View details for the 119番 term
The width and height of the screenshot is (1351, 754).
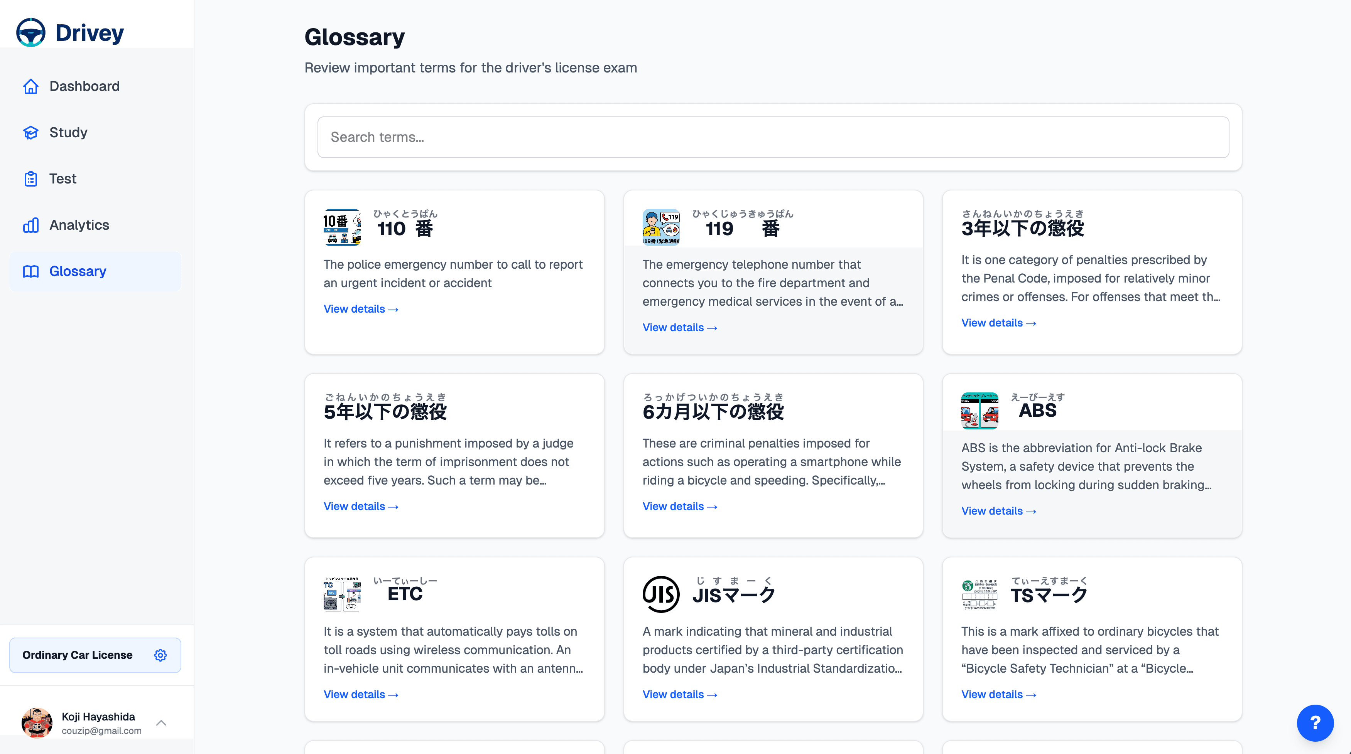(x=680, y=328)
